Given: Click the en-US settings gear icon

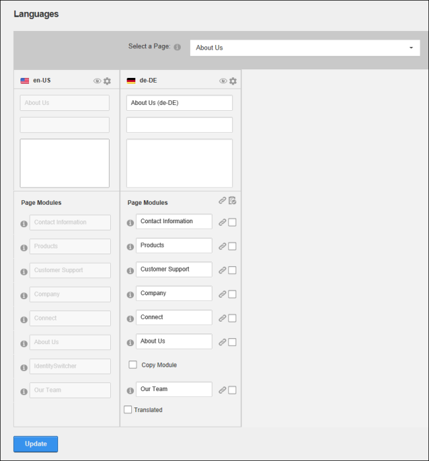Looking at the screenshot, I should [x=107, y=81].
